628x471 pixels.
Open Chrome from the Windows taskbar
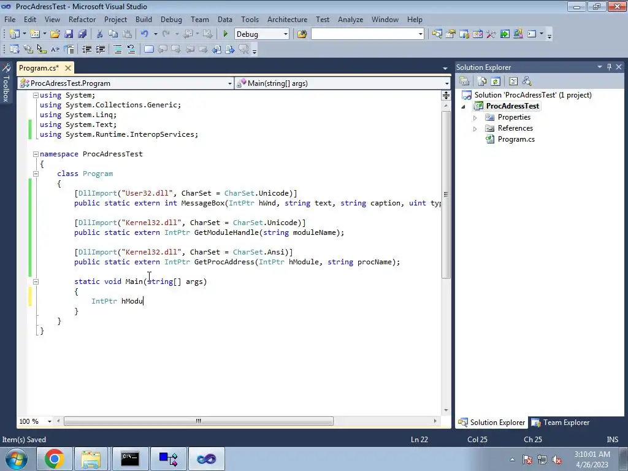pyautogui.click(x=55, y=459)
